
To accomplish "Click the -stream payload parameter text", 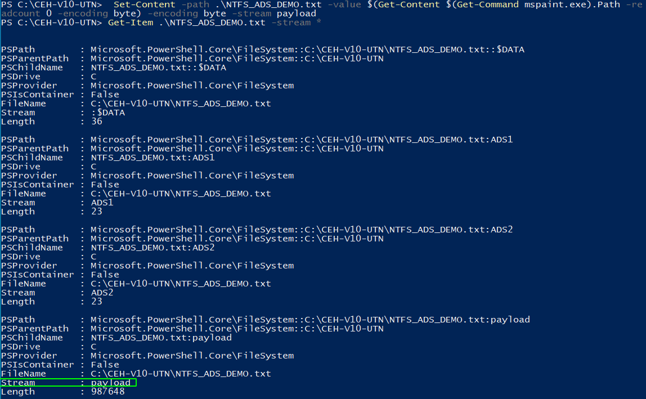I will point(274,14).
